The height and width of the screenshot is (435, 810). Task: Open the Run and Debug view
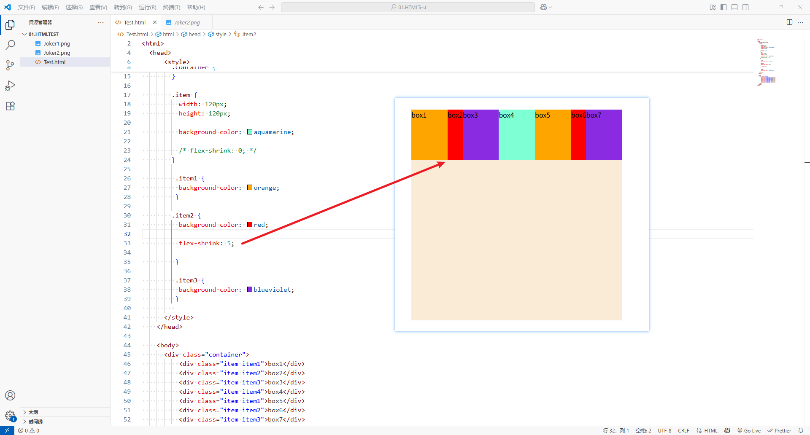10,86
